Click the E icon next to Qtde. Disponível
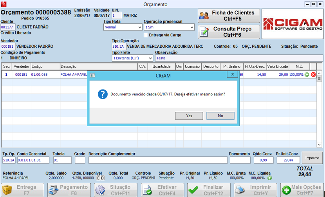Viewport: 325px width, 197px height. coord(98,178)
